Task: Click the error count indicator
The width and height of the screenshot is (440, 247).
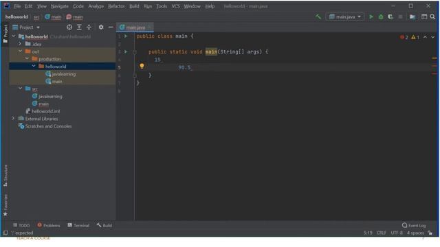Action: pyautogui.click(x=404, y=37)
